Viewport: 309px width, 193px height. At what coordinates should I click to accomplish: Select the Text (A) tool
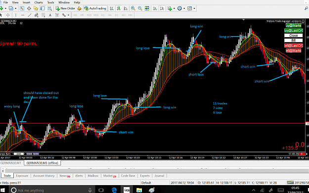(x=50, y=15)
